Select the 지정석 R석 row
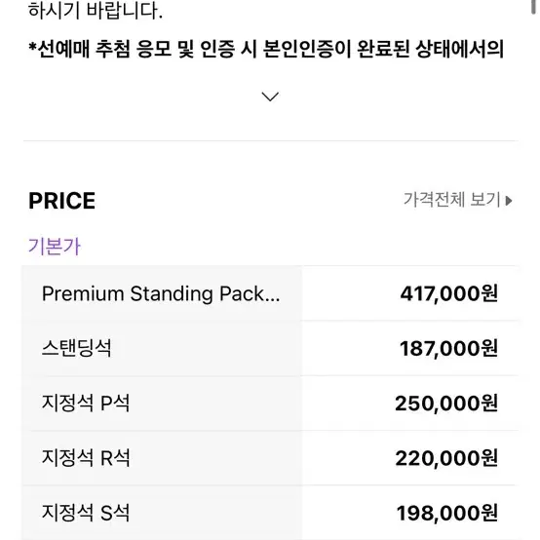540x540 pixels. click(270, 458)
